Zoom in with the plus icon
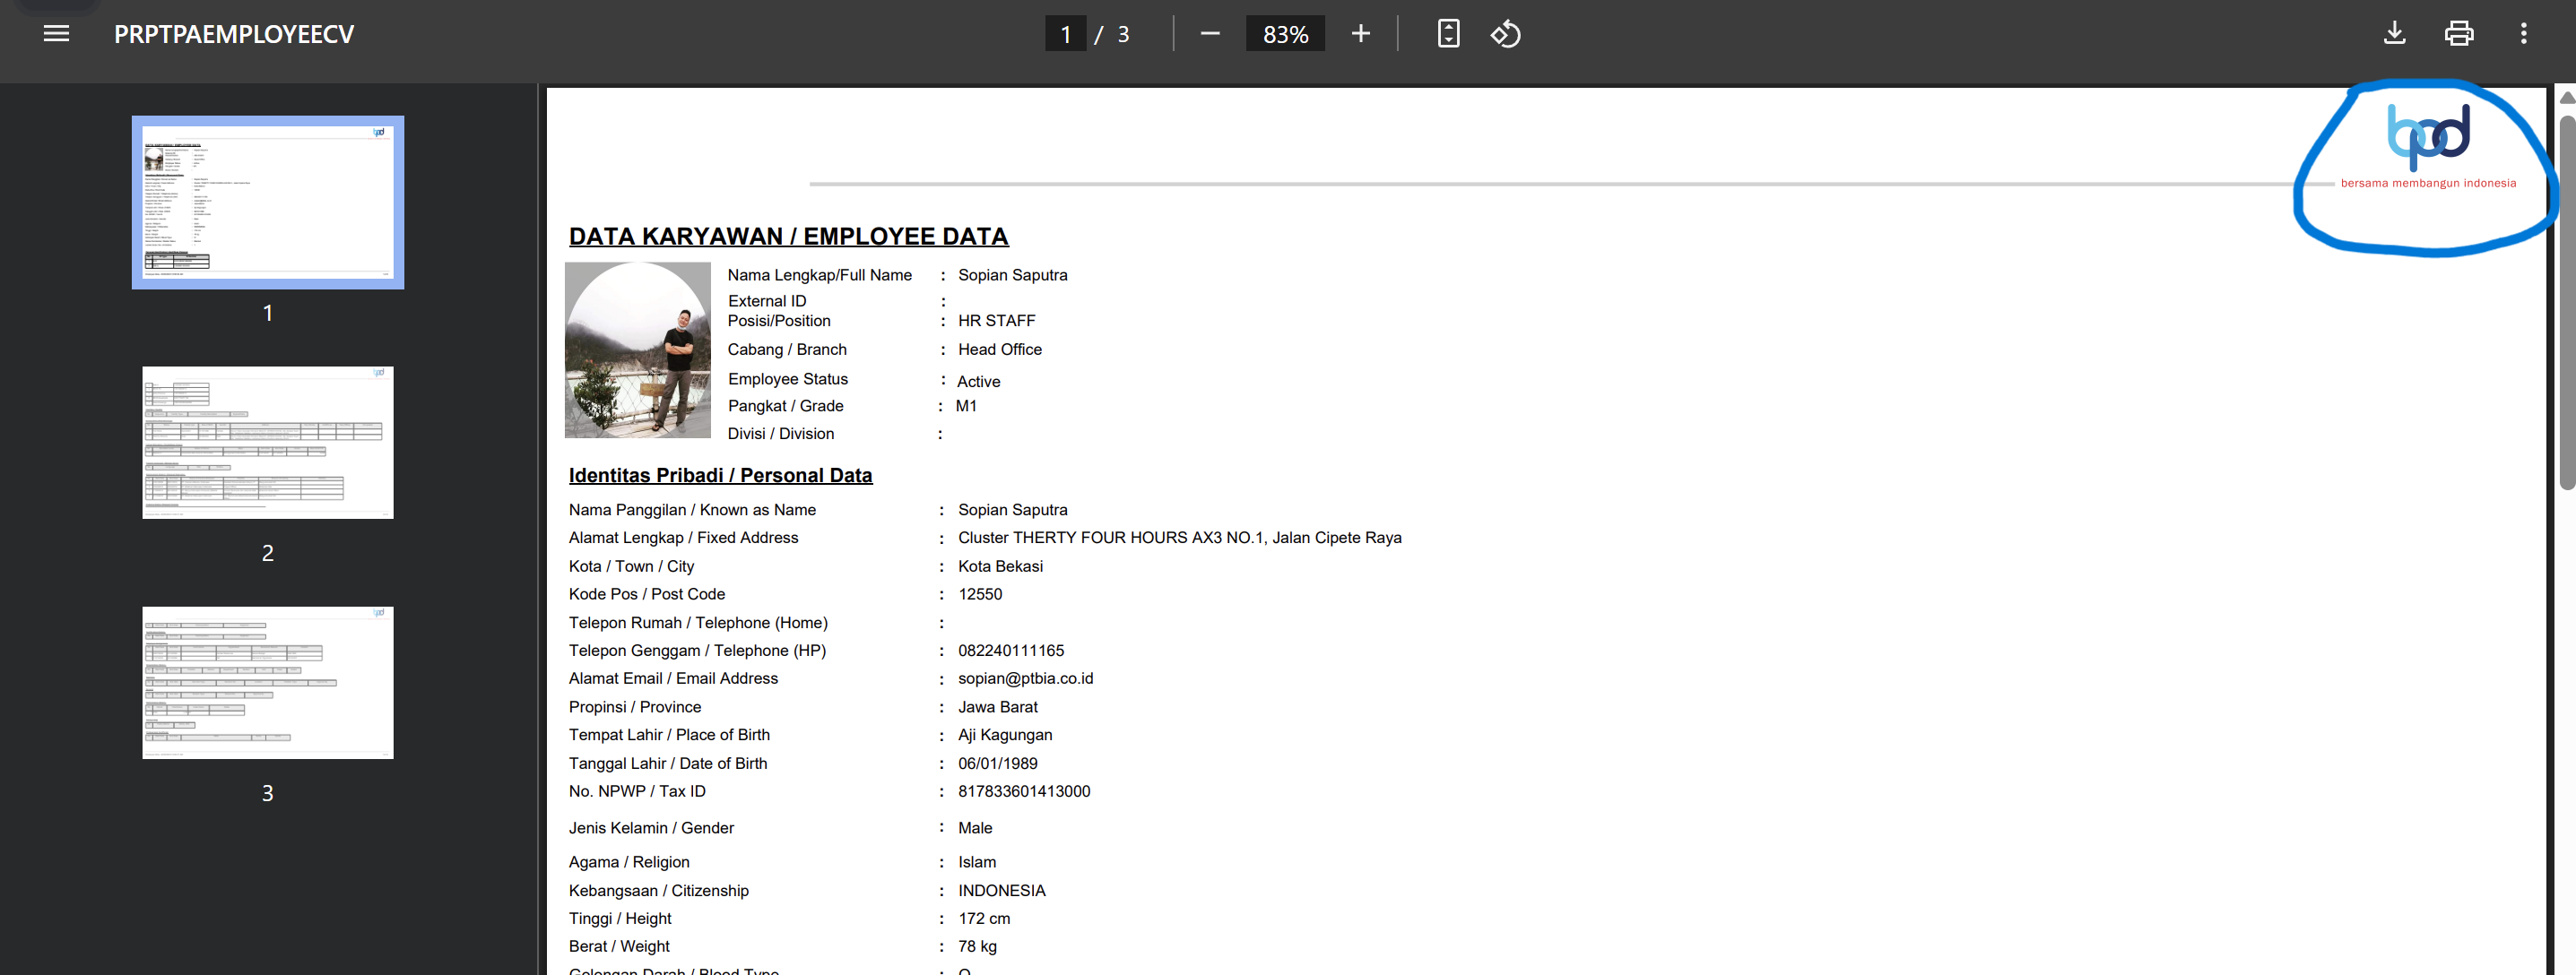This screenshot has width=2576, height=975. tap(1360, 34)
